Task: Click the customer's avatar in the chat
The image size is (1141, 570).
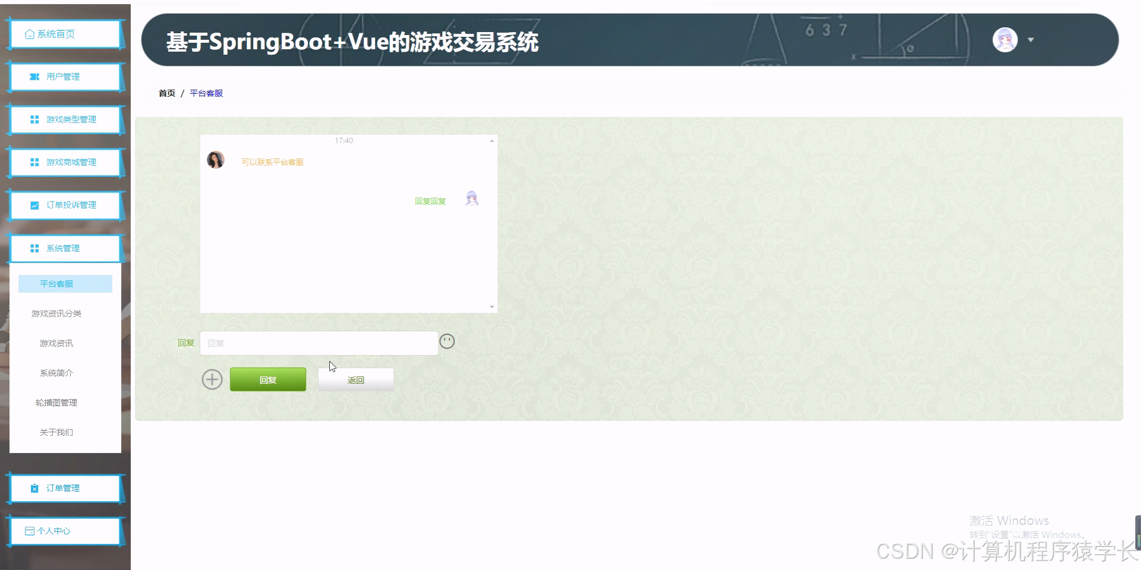Action: 215,160
